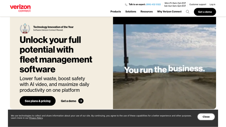Viewport: 226px width, 127px height.
Task: Open the Privacy Policy link
Action: 36,118
